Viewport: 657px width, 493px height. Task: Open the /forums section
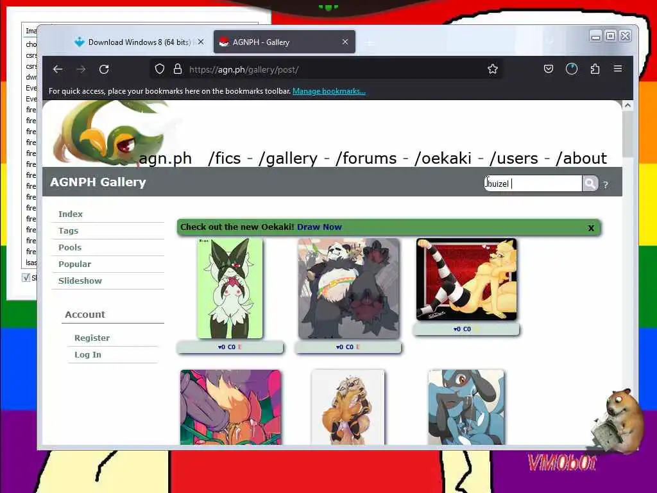(366, 159)
